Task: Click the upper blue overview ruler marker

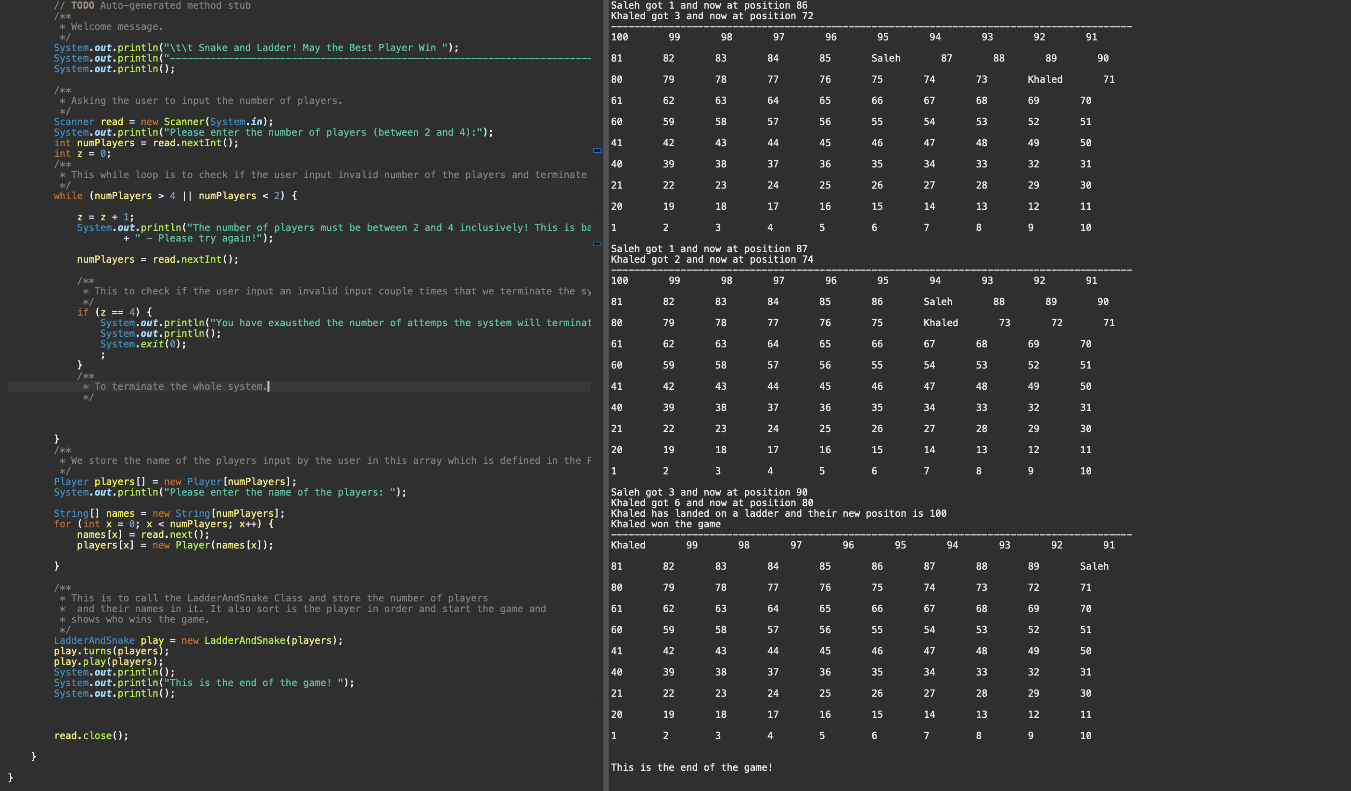Action: pos(597,151)
